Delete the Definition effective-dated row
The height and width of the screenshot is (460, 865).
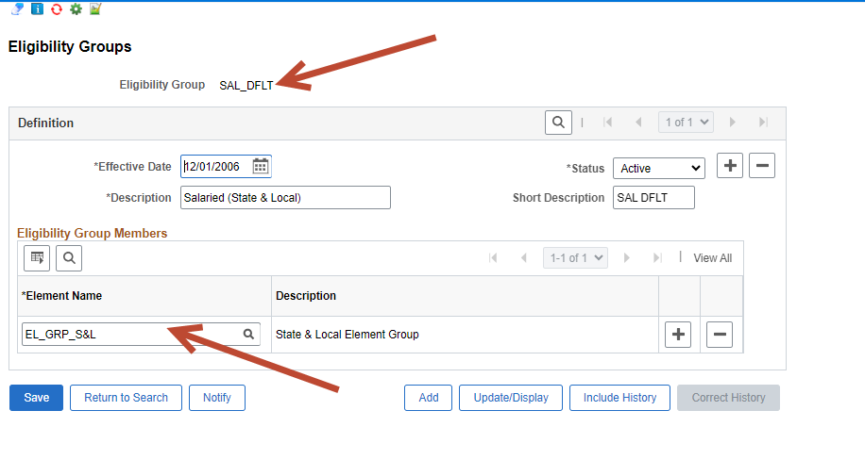(762, 166)
